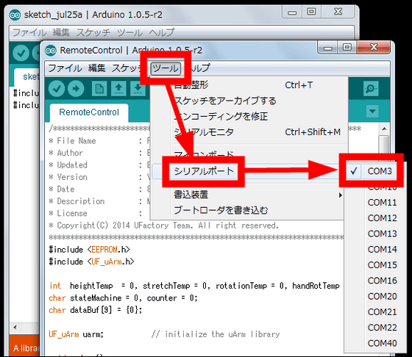Open 編集 menu in sketch_jul25a window

[x=61, y=33]
